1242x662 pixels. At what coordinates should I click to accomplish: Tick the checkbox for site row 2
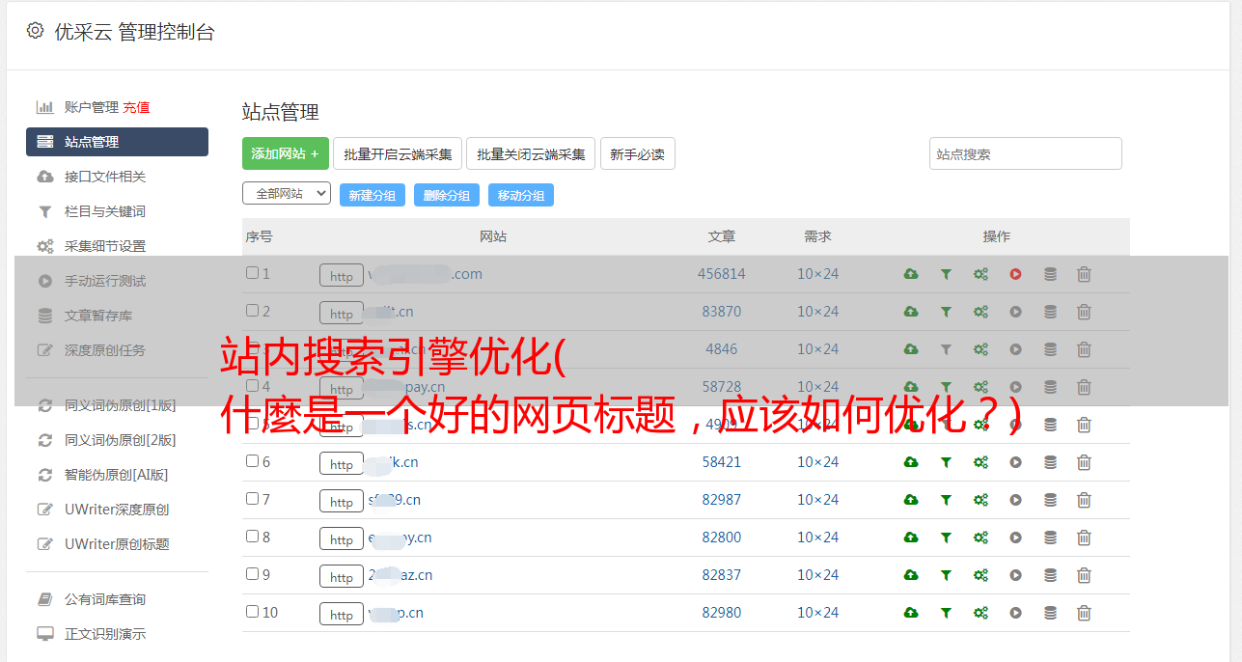pos(252,311)
